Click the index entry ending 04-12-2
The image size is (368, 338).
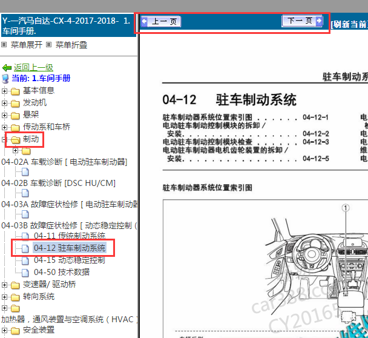click(x=246, y=130)
